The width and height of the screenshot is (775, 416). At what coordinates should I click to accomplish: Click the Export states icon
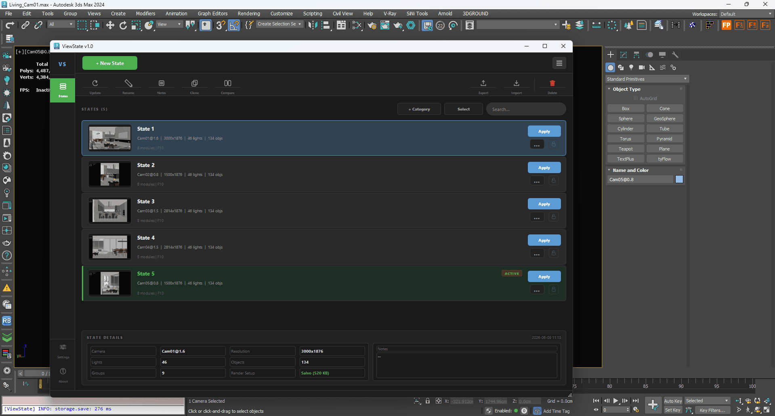tap(483, 83)
